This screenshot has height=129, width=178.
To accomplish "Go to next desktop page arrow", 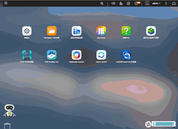I will 175,73.
